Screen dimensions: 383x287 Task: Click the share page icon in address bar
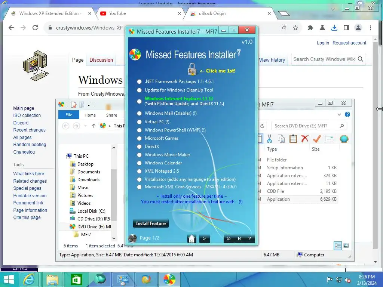coord(284,28)
